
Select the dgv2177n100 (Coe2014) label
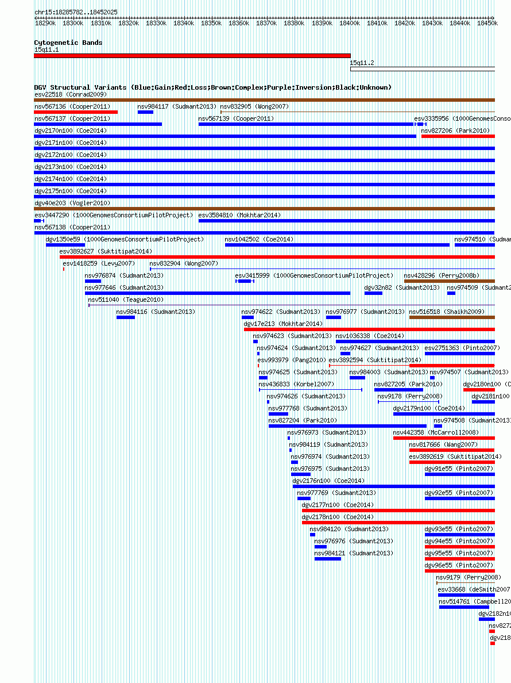click(338, 505)
